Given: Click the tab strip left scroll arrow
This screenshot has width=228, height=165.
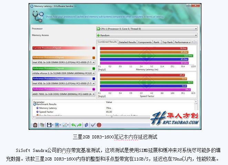Looking at the screenshot, I should click(x=193, y=42).
